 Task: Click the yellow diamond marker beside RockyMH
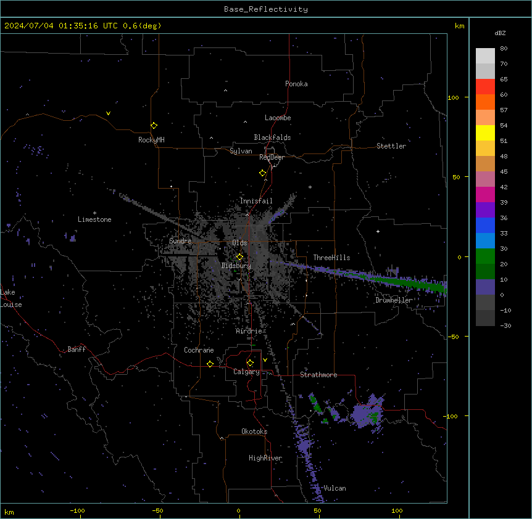click(x=154, y=126)
